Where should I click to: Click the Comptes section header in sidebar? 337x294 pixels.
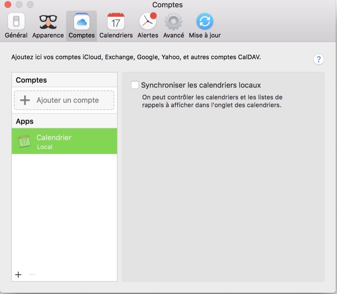pyautogui.click(x=31, y=80)
